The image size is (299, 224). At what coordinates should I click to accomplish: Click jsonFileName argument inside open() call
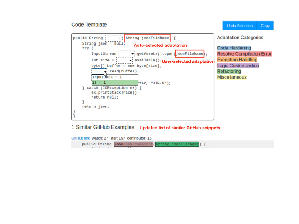coord(190,54)
